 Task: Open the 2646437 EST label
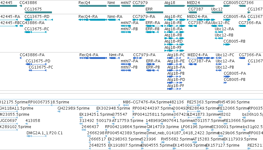coord(90,127)
